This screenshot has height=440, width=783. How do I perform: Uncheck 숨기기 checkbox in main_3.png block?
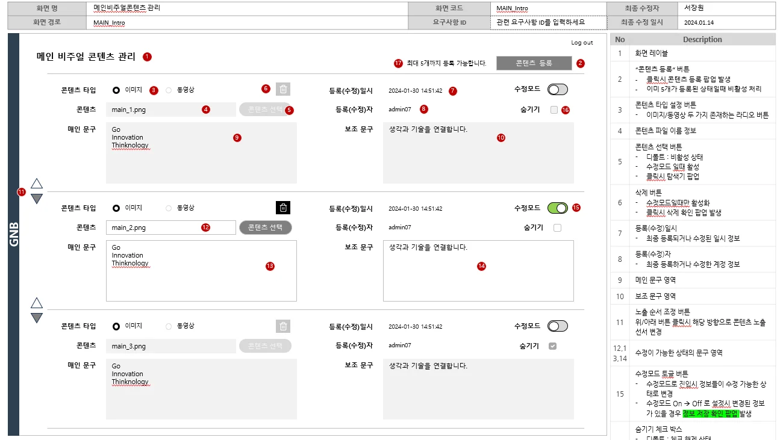pos(553,346)
